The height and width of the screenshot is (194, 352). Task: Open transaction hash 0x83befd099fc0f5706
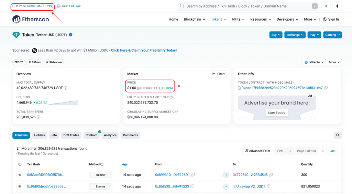tap(46, 175)
